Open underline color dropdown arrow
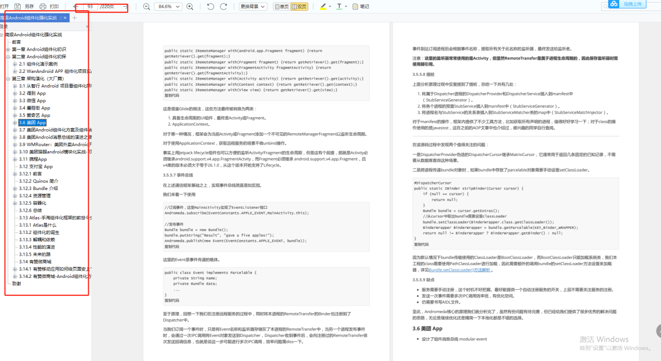The image size is (661, 361). [346, 6]
